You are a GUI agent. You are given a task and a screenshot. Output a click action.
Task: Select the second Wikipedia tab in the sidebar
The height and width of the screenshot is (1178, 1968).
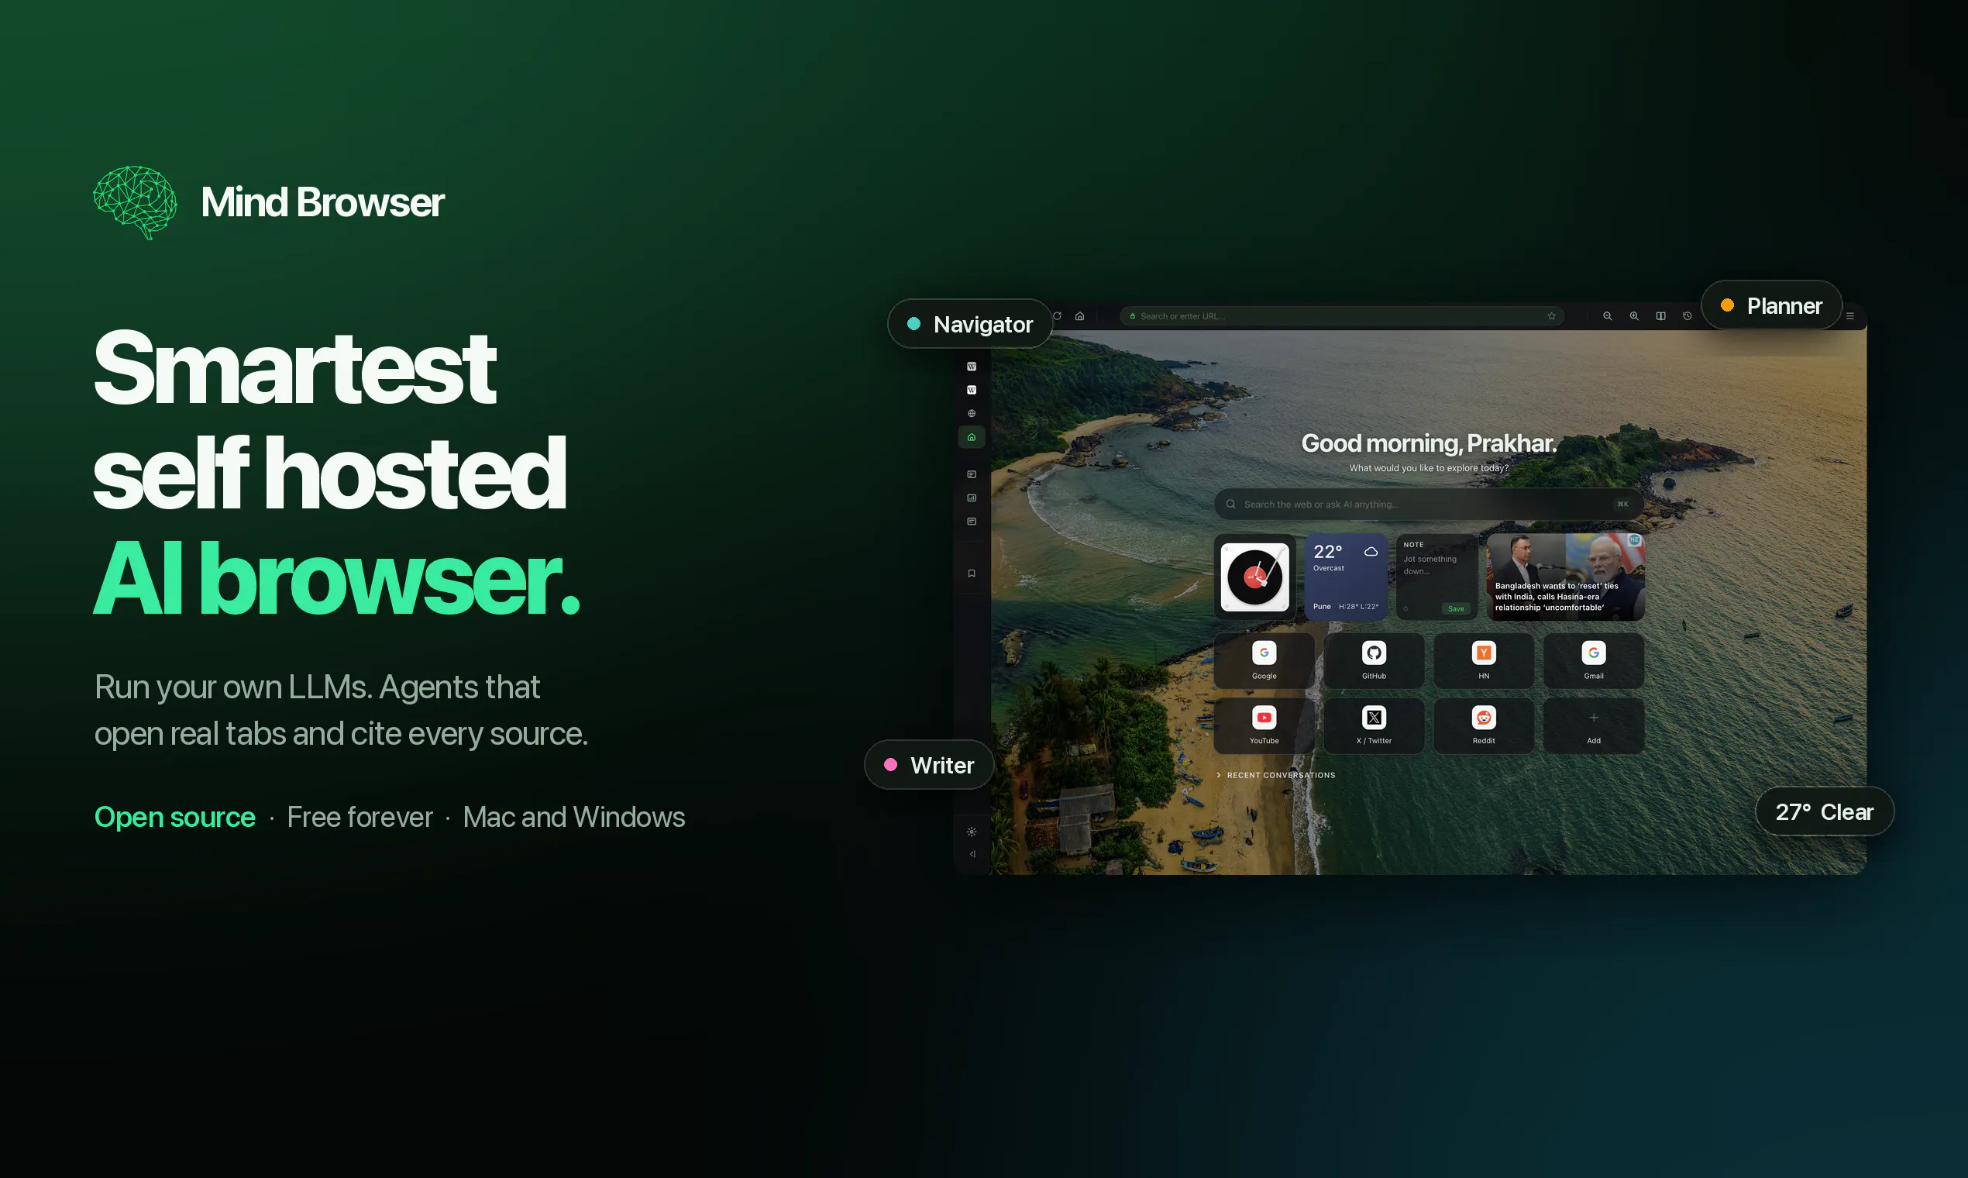pyautogui.click(x=972, y=390)
